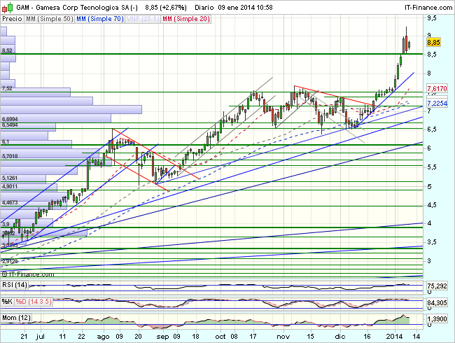The image size is (455, 343).
Task: Select the MM (Simple 20) indicator label
Action: 186,19
